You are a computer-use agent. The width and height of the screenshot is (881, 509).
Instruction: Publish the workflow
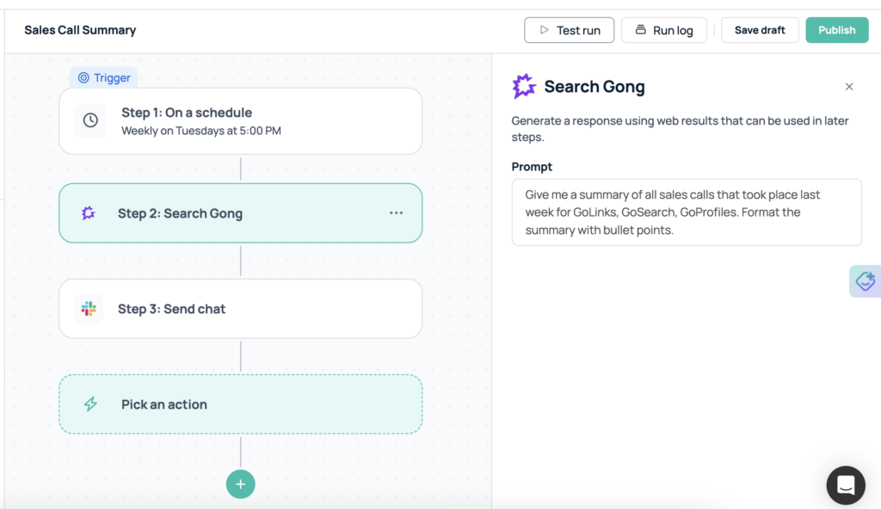[836, 30]
